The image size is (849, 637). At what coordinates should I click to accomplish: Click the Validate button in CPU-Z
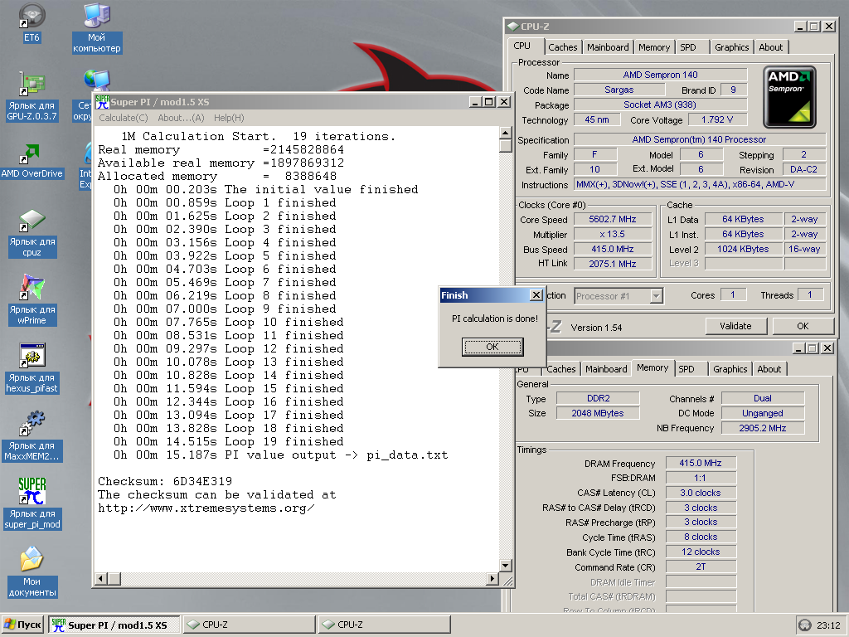point(735,326)
